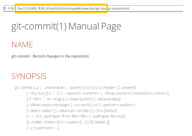The width and height of the screenshot is (192, 136).
Task: Click the 'git-commit(1) Manual Page' title
Action: (66, 27)
